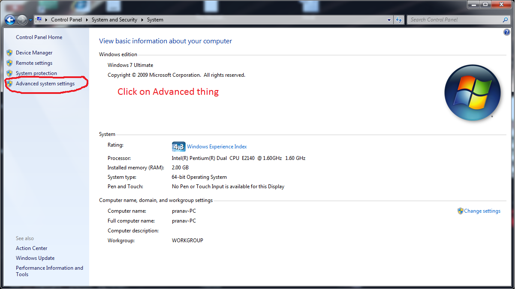515x289 pixels.
Task: Click the No Pen or Touch Input text
Action: [228, 187]
